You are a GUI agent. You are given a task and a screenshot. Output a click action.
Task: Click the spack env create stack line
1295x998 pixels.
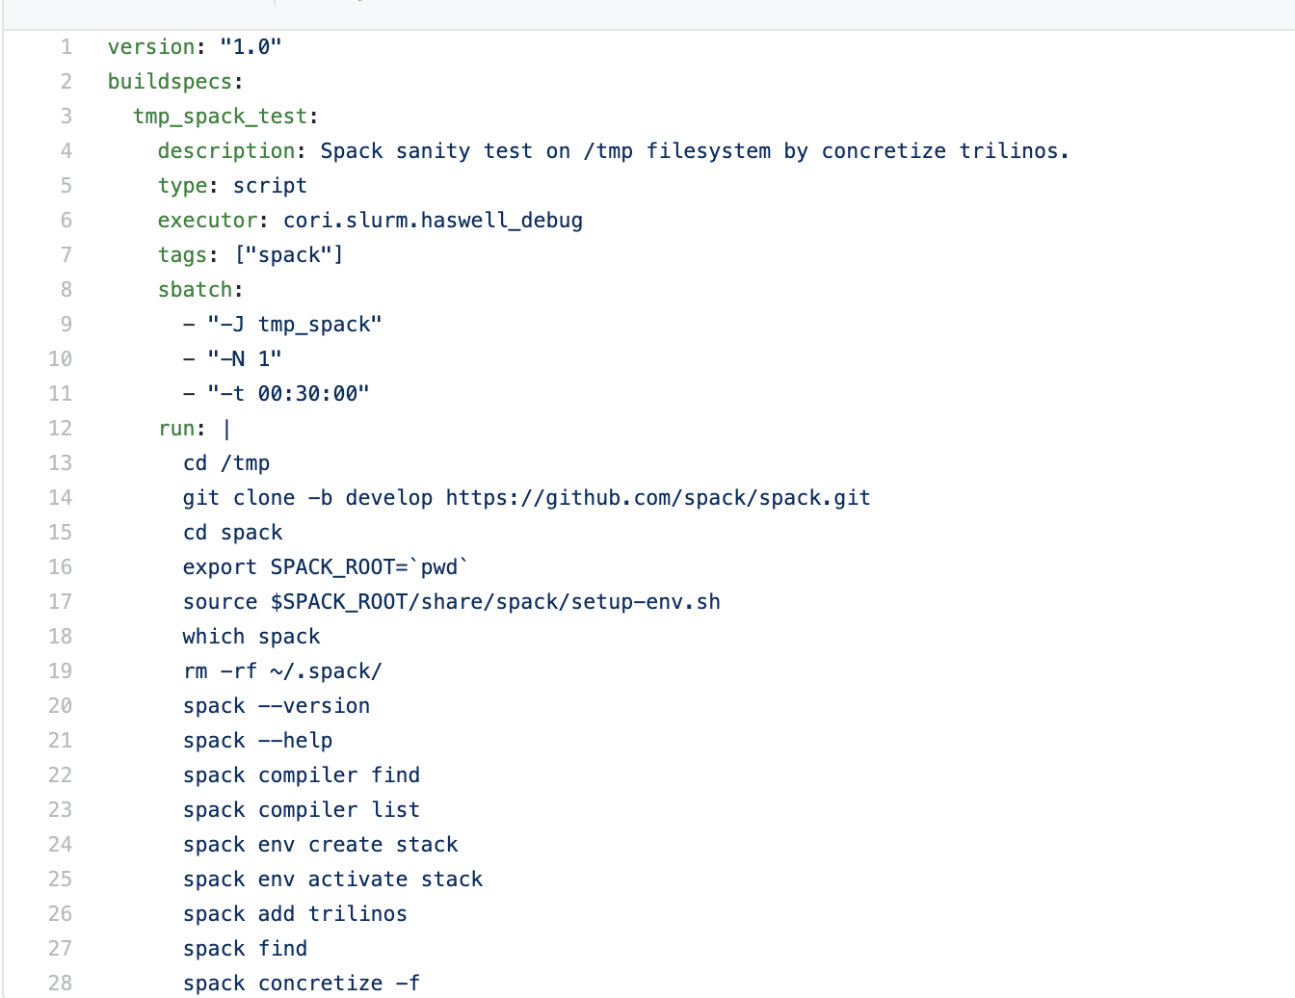click(x=321, y=844)
